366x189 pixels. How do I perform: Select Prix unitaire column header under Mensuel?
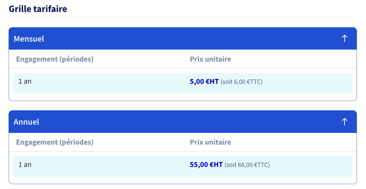[211, 59]
